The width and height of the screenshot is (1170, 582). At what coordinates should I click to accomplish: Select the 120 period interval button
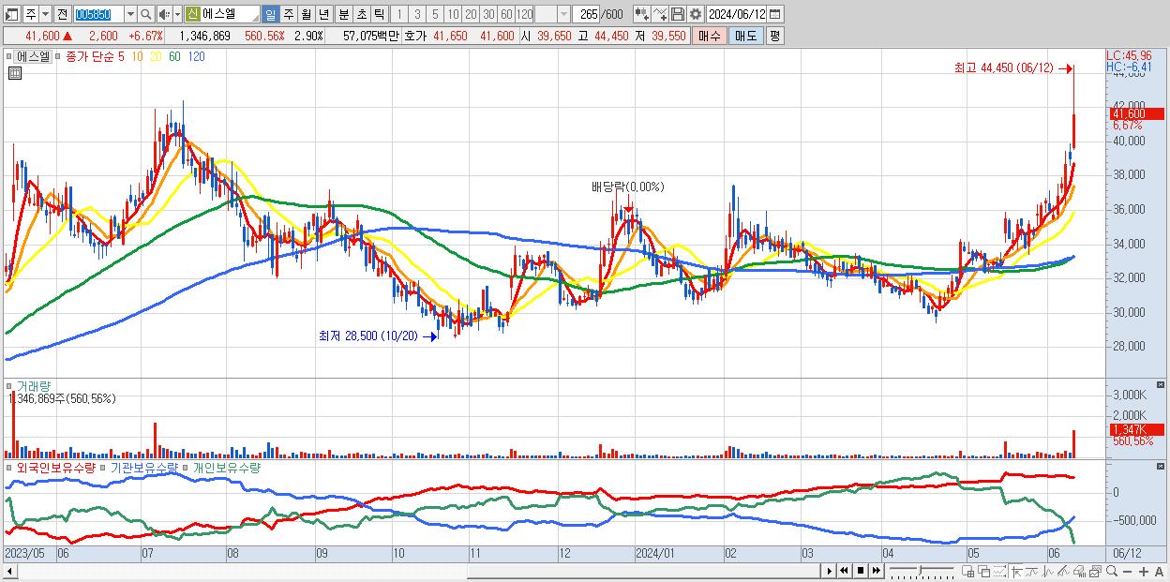click(x=525, y=14)
